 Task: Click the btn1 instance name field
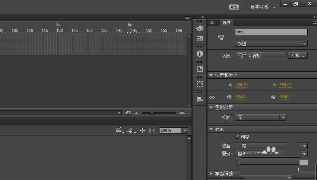click(271, 32)
